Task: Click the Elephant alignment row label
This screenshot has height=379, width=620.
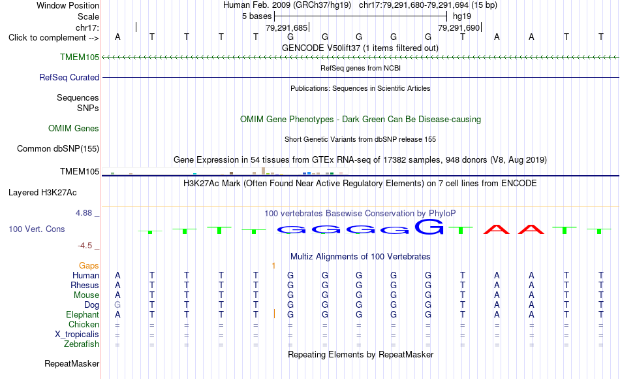Action: [83, 315]
